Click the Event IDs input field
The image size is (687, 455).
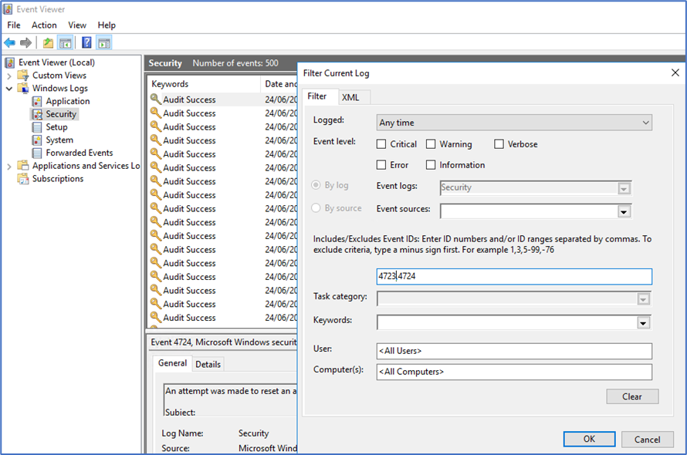(x=514, y=276)
